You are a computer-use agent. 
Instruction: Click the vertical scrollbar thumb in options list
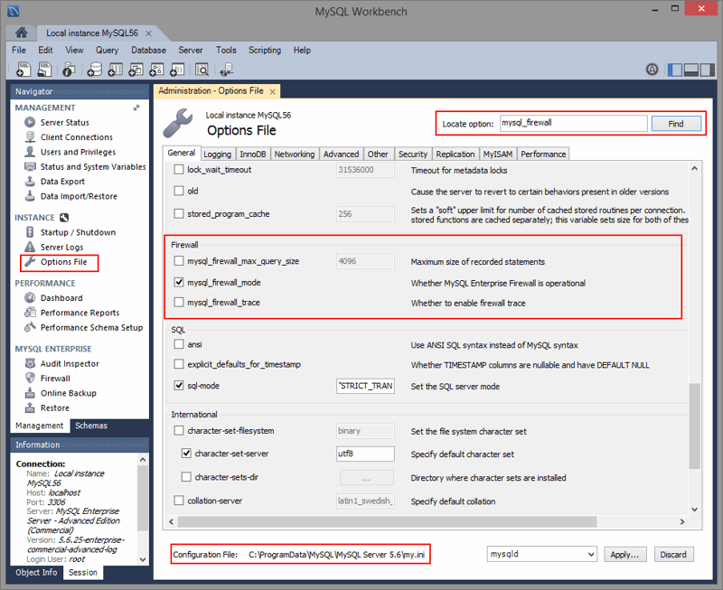point(694,426)
